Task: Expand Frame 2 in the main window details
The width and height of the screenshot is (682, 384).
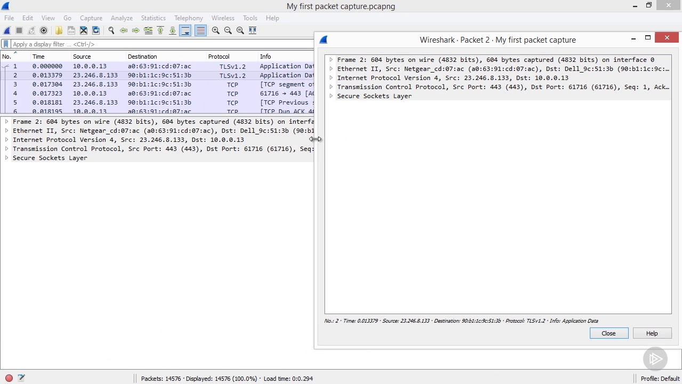Action: (6, 122)
